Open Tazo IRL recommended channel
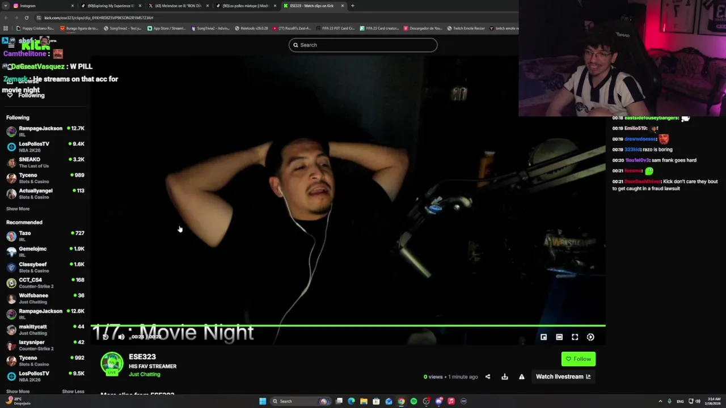This screenshot has height=408, width=726. click(45, 236)
